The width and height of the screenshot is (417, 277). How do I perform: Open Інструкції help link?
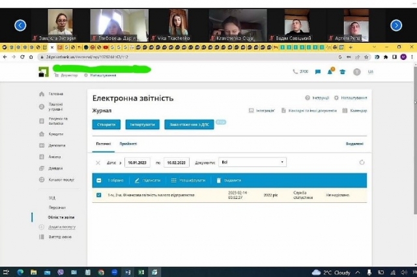tap(317, 98)
